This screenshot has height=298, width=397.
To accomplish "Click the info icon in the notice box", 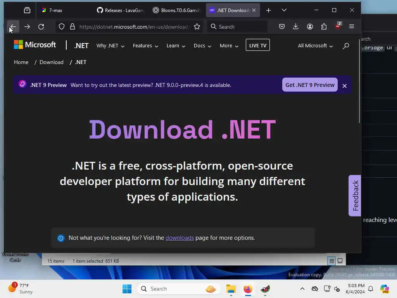I will click(x=61, y=238).
